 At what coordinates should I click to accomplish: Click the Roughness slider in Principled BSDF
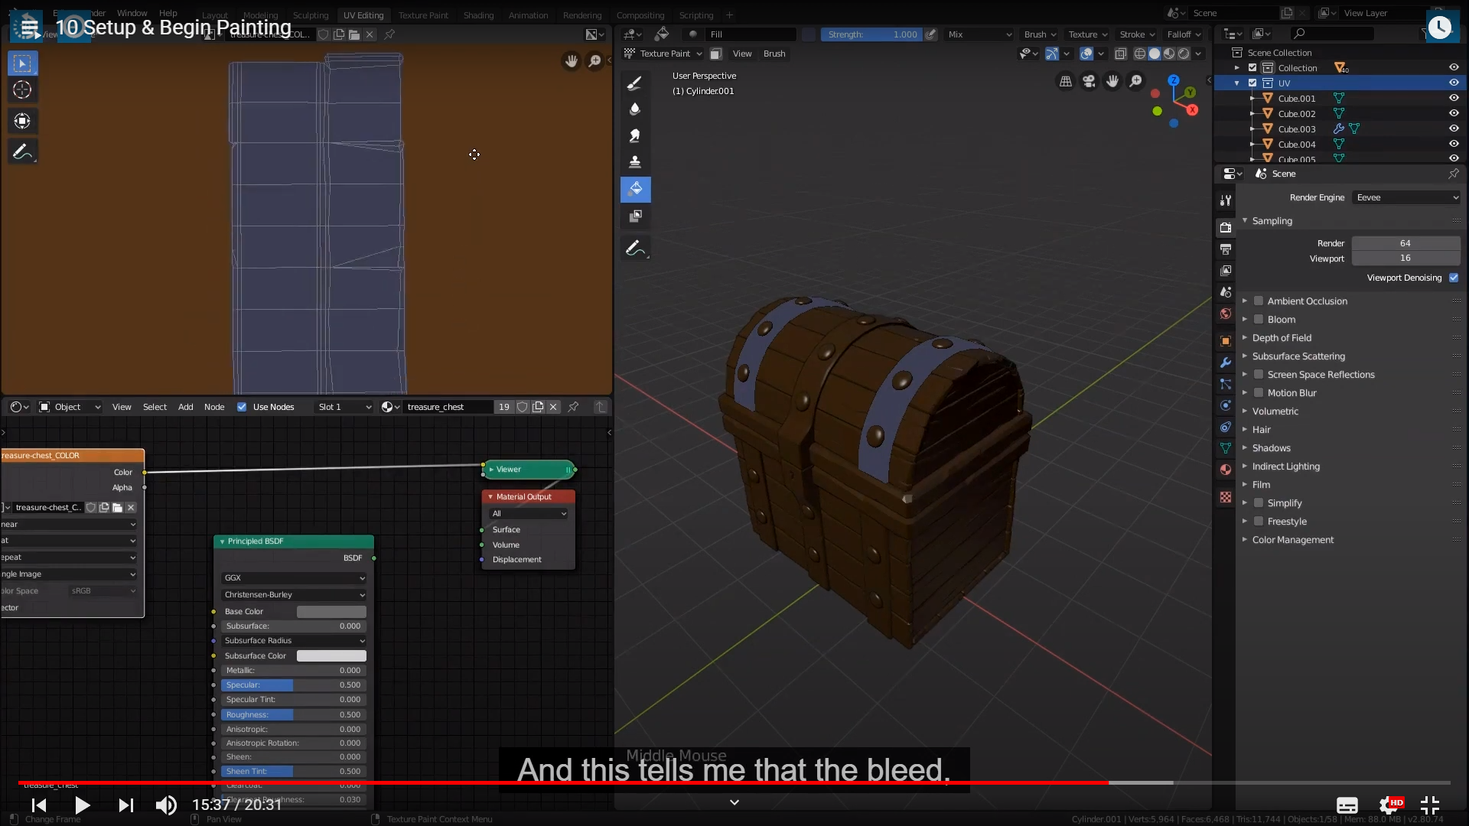click(x=294, y=715)
